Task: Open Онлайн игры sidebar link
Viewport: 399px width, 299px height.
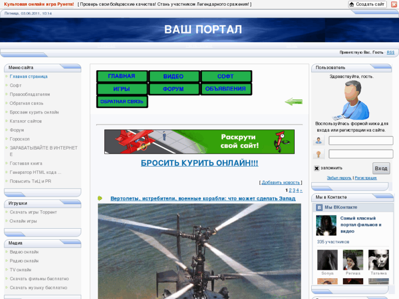Action: [x=23, y=221]
